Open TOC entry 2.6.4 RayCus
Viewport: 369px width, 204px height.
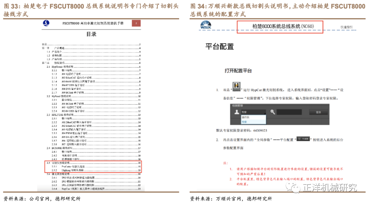pyautogui.click(x=96, y=189)
